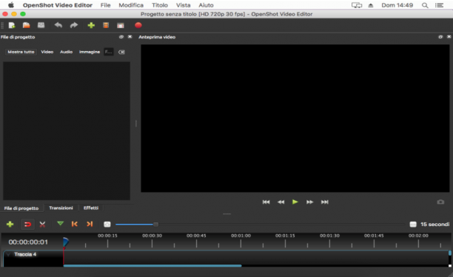Open the File menu
The image size is (453, 277).
(105, 5)
